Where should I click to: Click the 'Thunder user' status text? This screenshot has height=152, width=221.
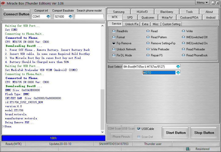coord(153,144)
